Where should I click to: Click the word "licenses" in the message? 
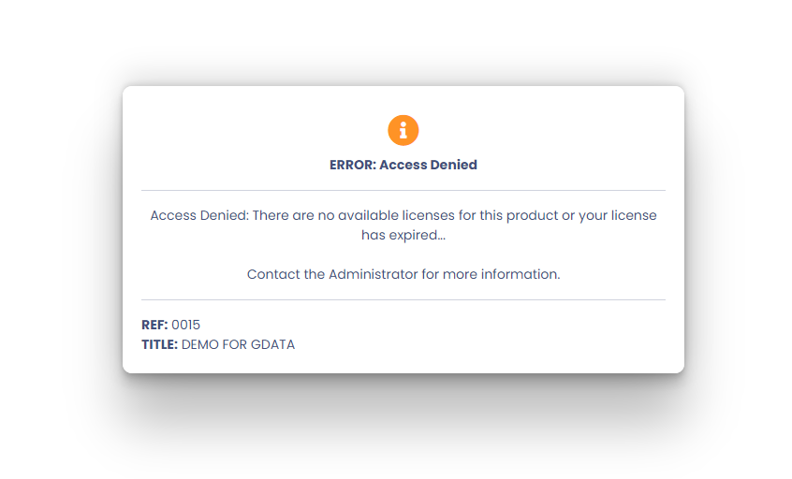(x=429, y=215)
